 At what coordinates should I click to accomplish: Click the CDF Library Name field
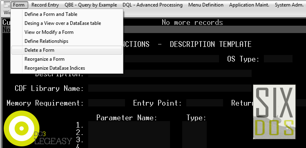tap(170, 88)
